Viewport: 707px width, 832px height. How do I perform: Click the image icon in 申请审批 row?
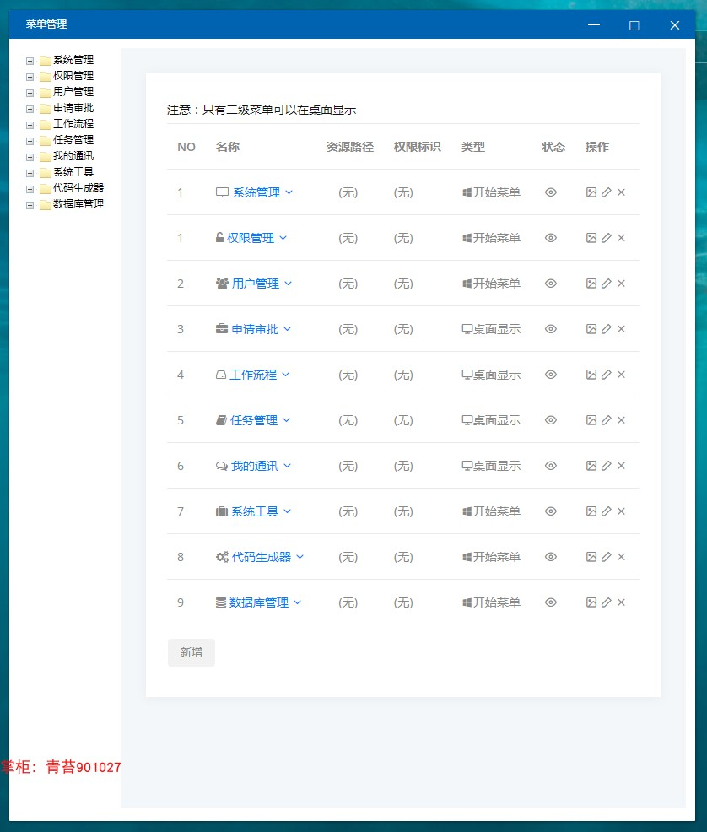[591, 329]
